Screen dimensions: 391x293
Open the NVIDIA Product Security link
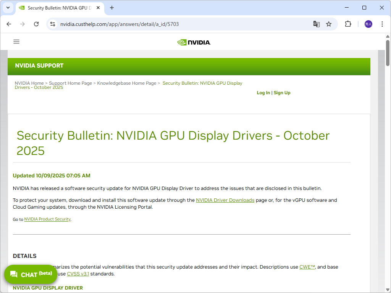(47, 219)
